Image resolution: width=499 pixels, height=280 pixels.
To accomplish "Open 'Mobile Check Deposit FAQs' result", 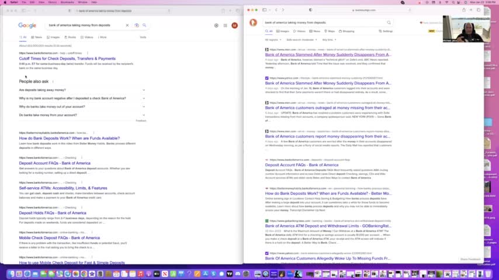I will pyautogui.click(x=60, y=238).
